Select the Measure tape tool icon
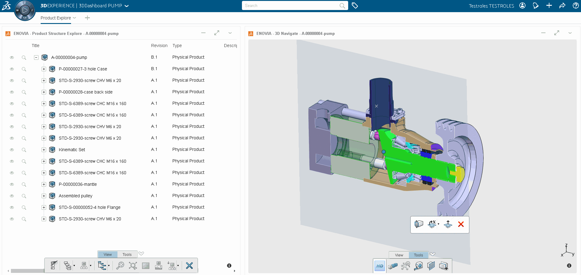The width and height of the screenshot is (581, 275). tap(418, 266)
